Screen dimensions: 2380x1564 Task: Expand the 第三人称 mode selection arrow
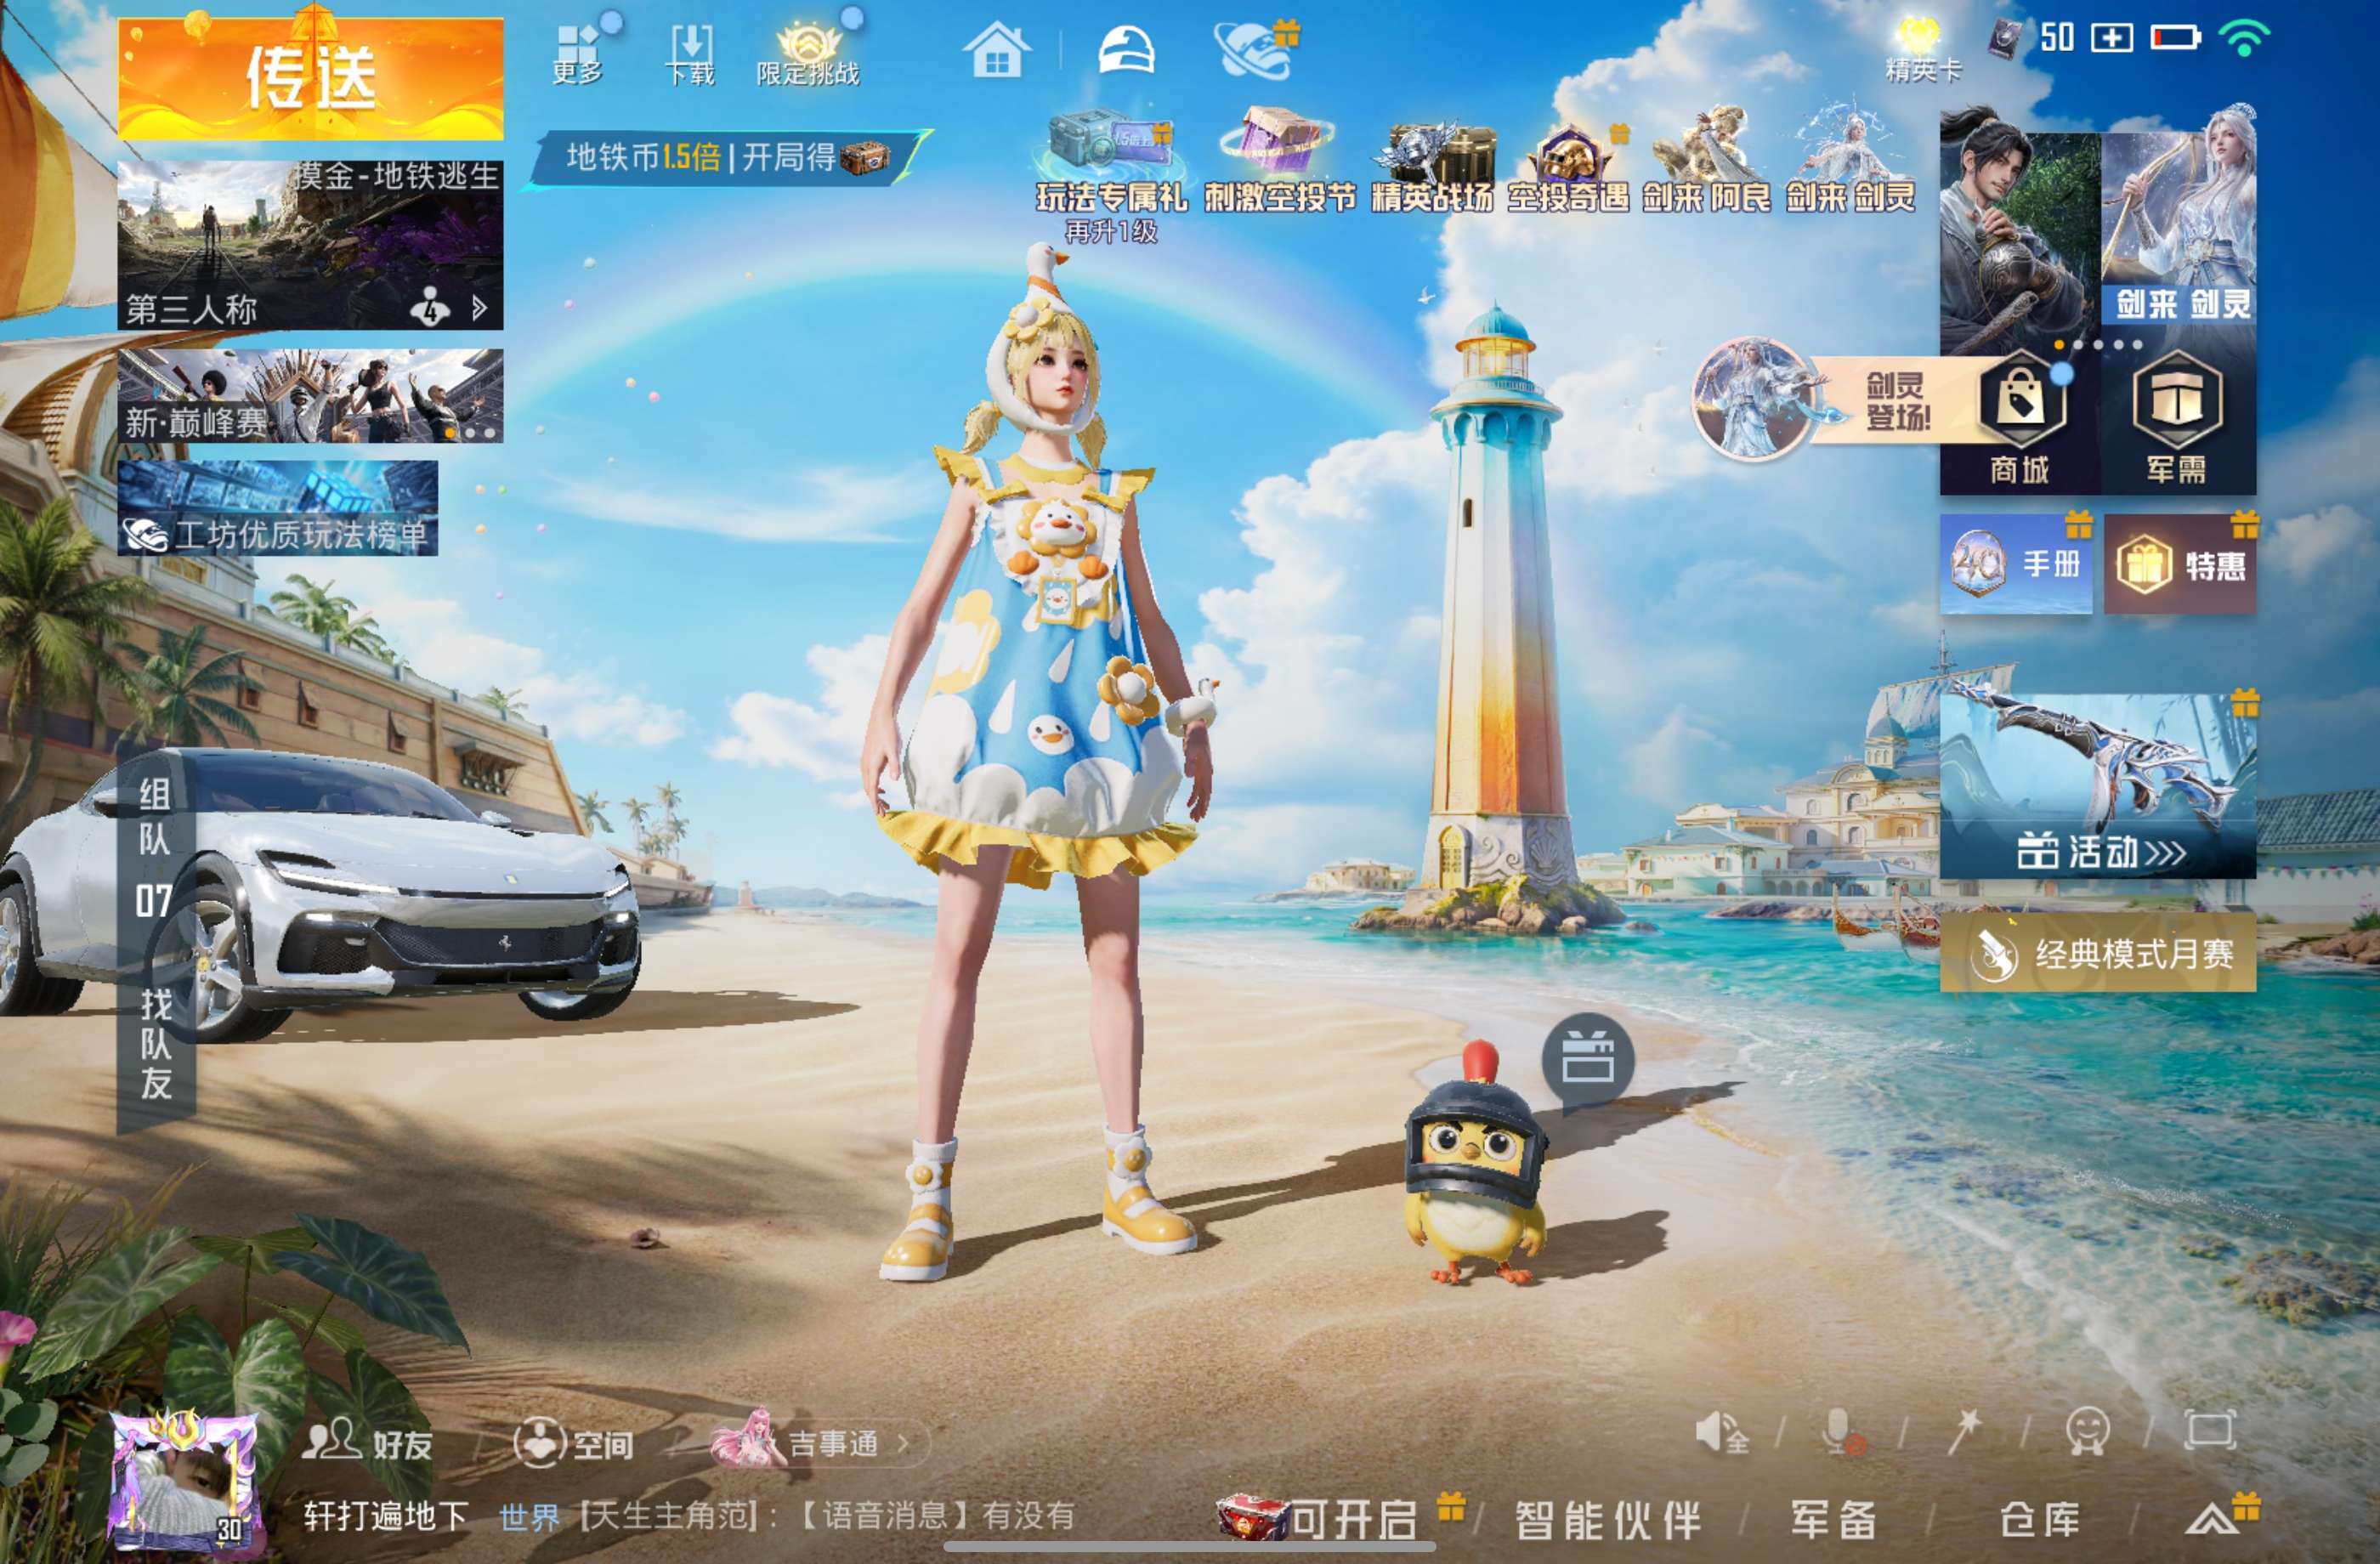pyautogui.click(x=479, y=308)
